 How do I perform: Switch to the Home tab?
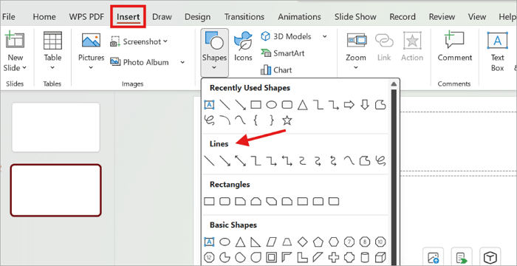click(x=44, y=17)
